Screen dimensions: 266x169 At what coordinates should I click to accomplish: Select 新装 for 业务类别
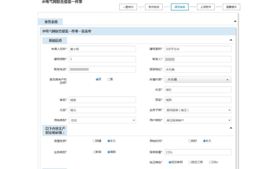pos(94,152)
